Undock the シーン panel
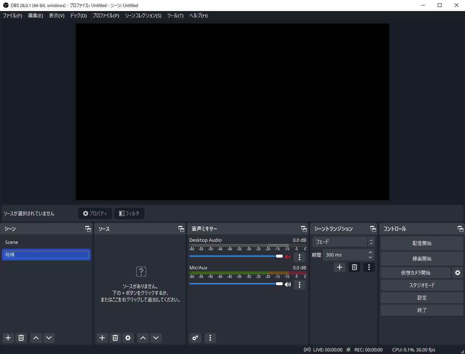This screenshot has height=354, width=465. (88, 229)
